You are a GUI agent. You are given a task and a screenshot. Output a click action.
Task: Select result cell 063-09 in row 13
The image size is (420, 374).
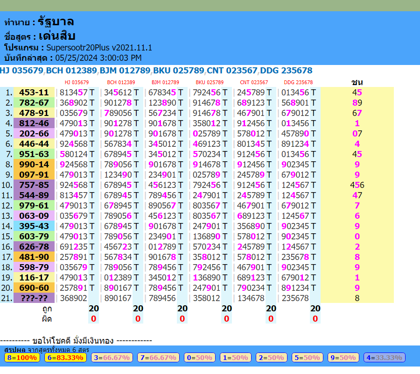pos(34,216)
